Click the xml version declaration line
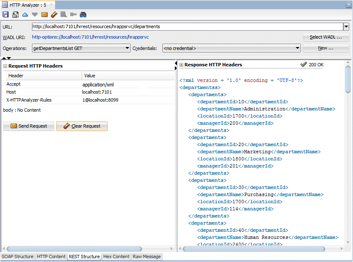The height and width of the screenshot is (262, 353). (x=241, y=80)
